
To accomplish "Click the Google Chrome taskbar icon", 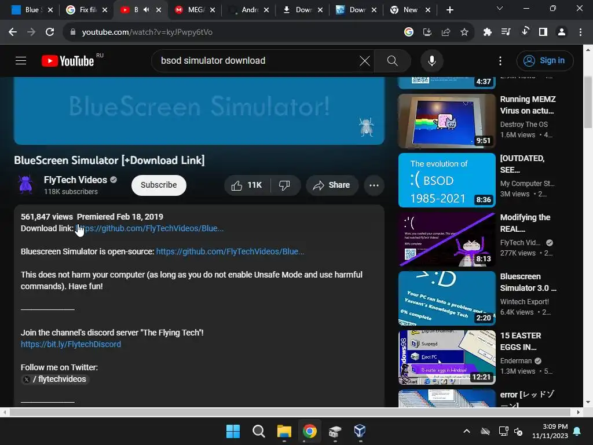I will point(309,431).
